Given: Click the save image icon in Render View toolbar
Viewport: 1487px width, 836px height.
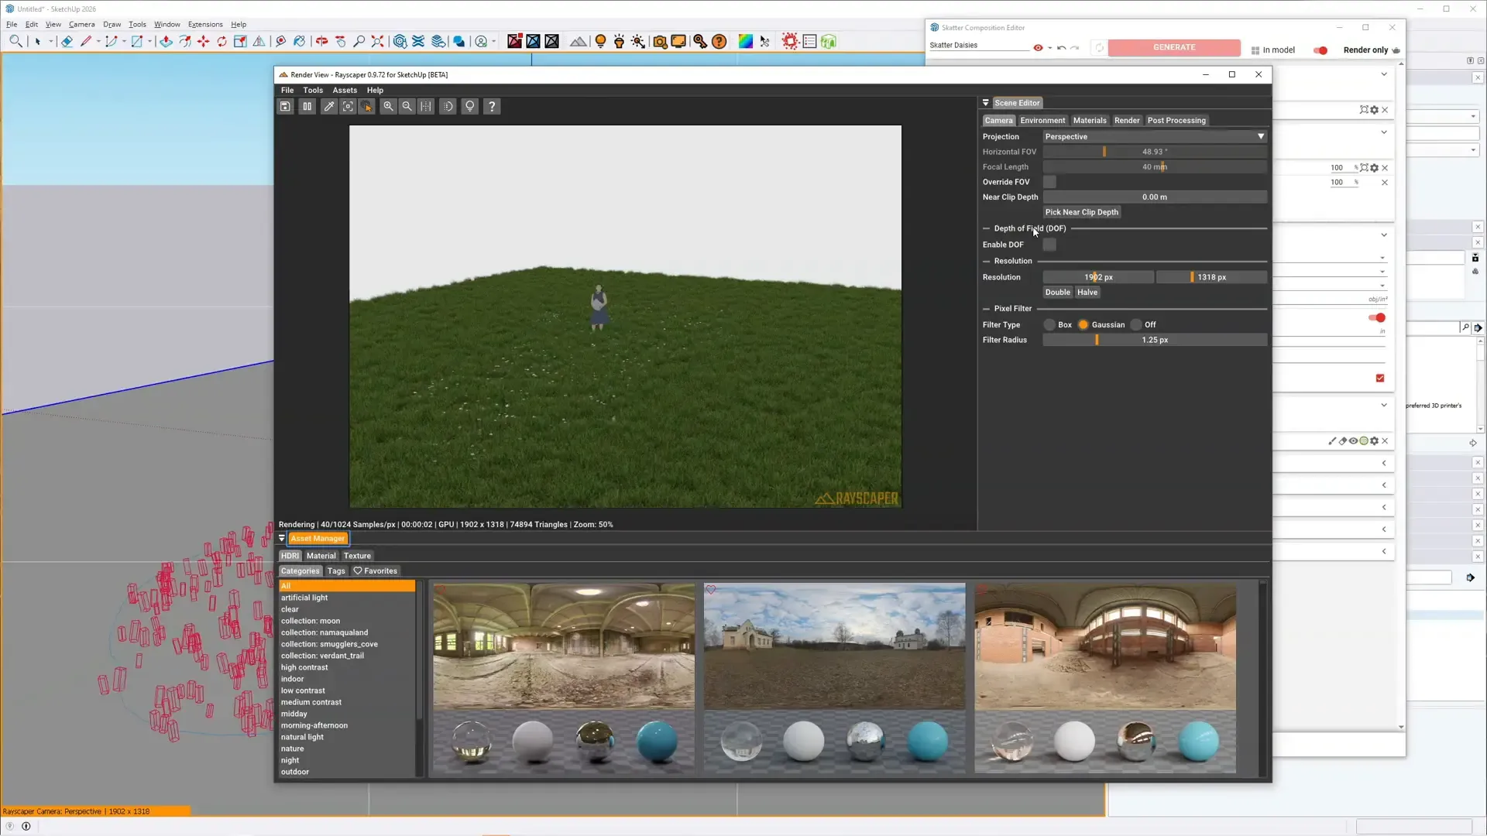Looking at the screenshot, I should point(286,107).
